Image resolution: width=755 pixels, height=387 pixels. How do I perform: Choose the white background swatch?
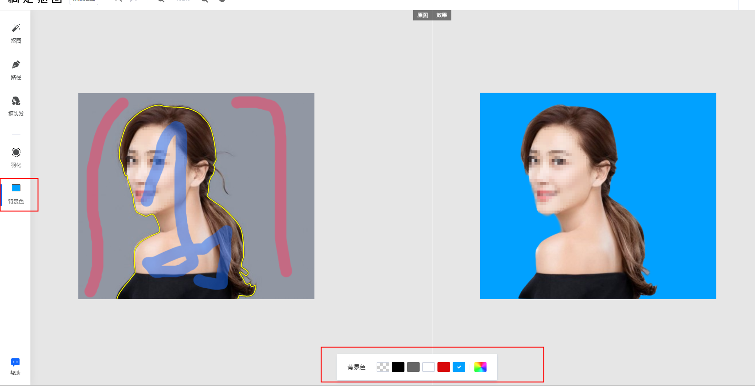[x=428, y=367]
